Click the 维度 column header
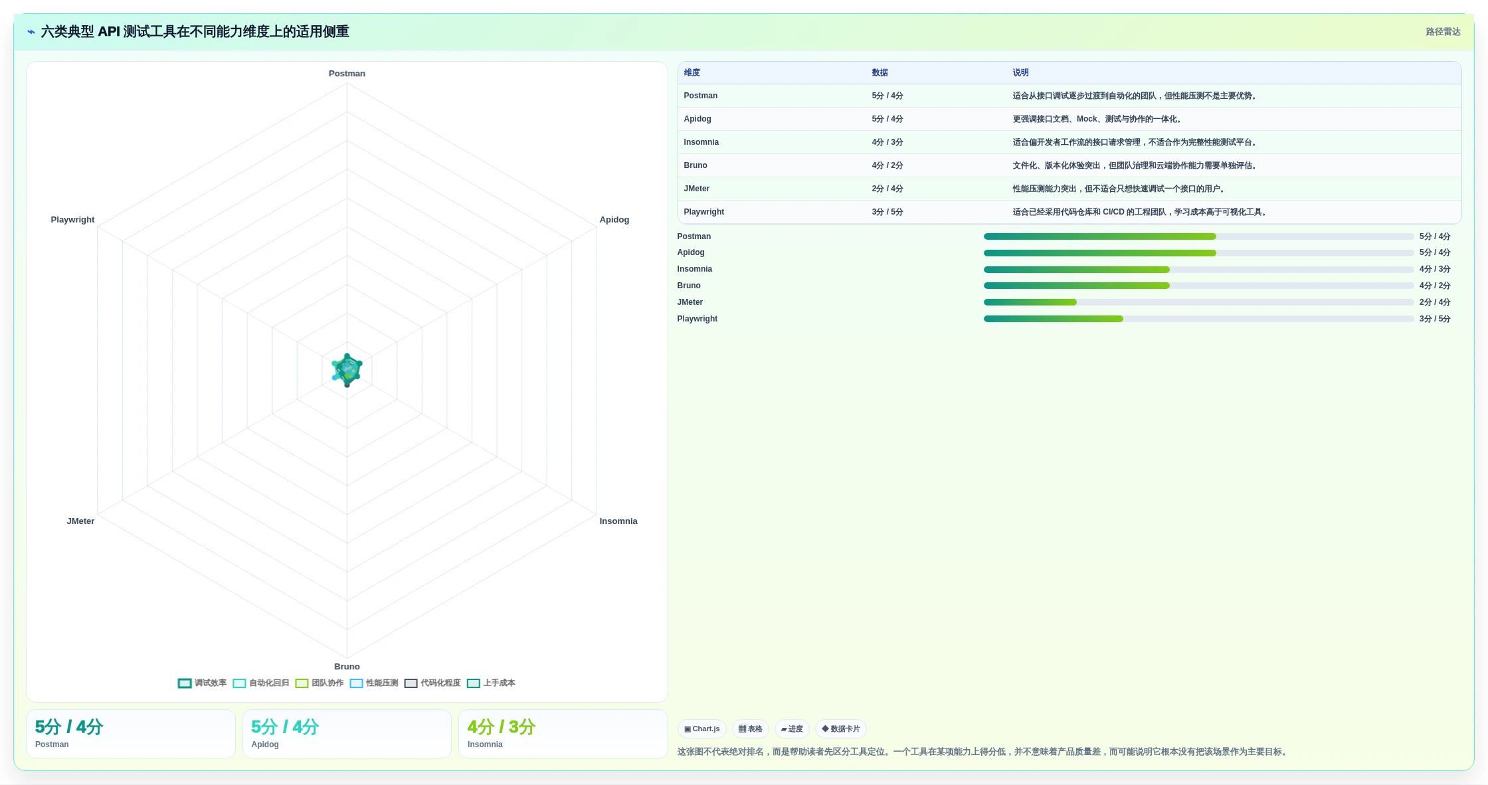This screenshot has height=785, width=1488. coord(692,72)
